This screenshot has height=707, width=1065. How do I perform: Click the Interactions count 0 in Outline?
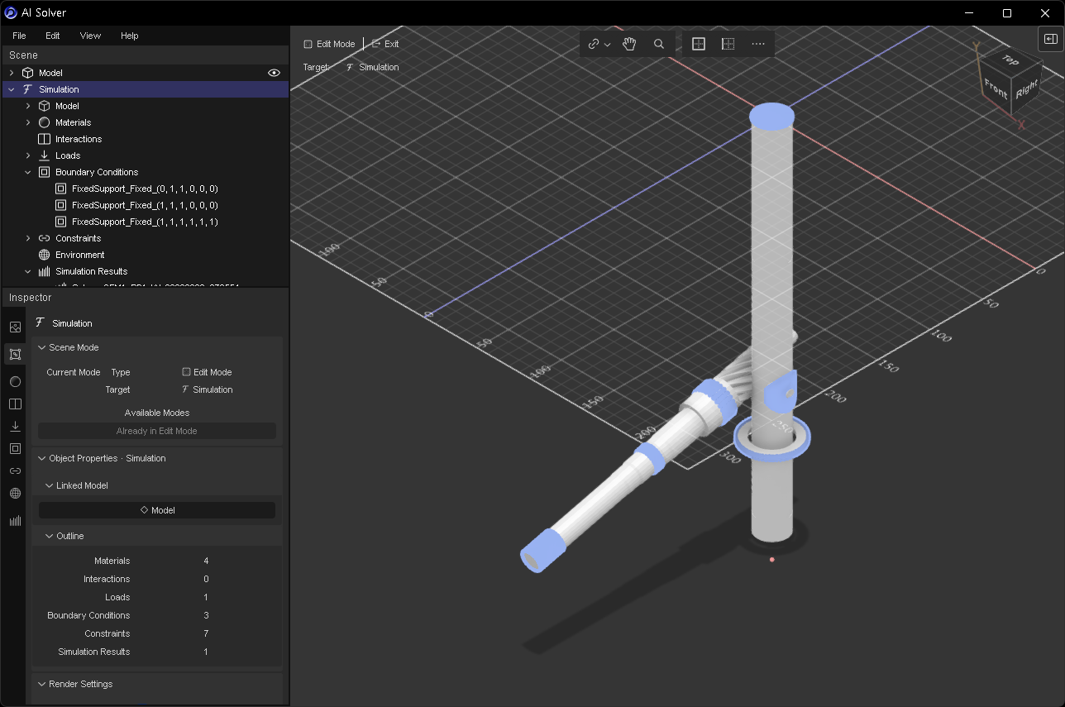[x=206, y=579]
